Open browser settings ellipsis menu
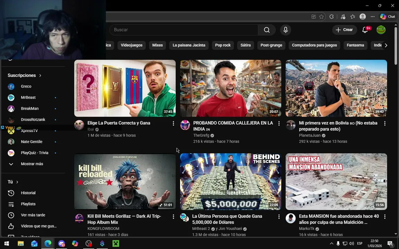Viewport: 399px width, 249px height. pos(373,17)
